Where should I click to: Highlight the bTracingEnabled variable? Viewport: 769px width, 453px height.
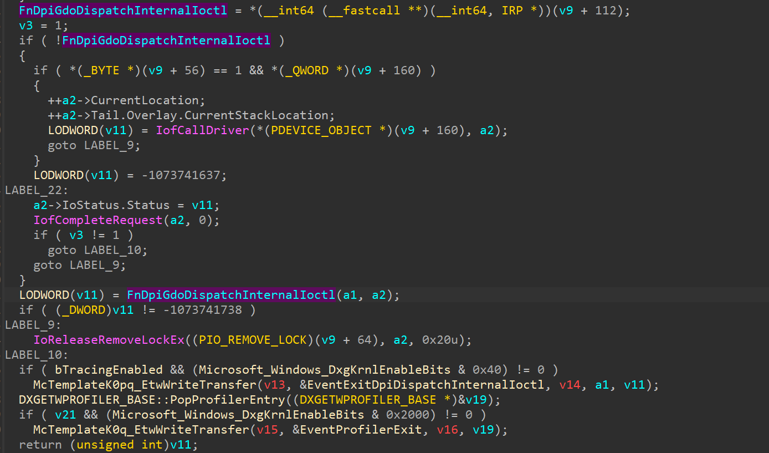(x=109, y=370)
